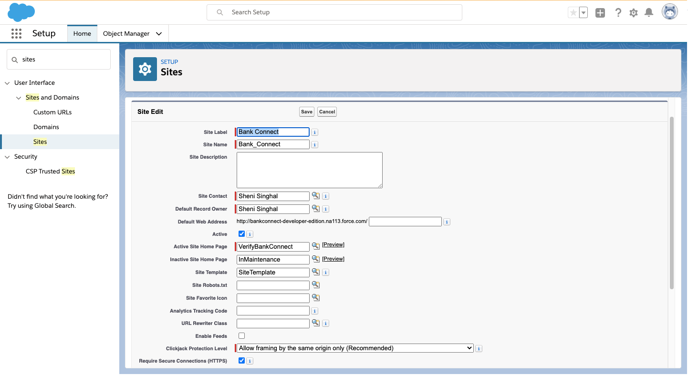Open the Object Manager tab dropdown chevron
Image resolution: width=688 pixels, height=375 pixels.
(x=159, y=34)
